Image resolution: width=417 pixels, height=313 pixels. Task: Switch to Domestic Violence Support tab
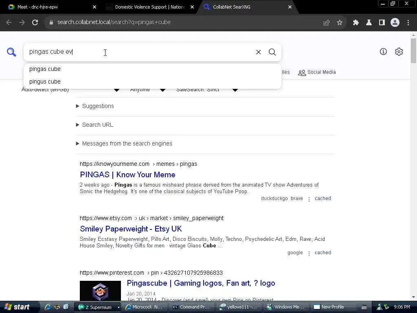(150, 7)
